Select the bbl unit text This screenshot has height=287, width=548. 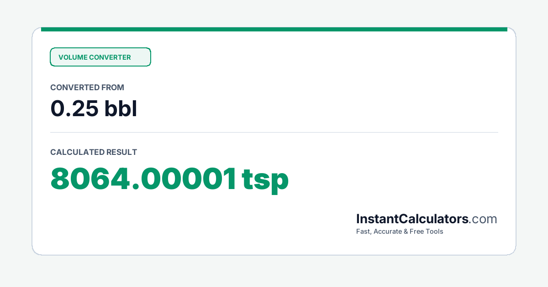(121, 108)
